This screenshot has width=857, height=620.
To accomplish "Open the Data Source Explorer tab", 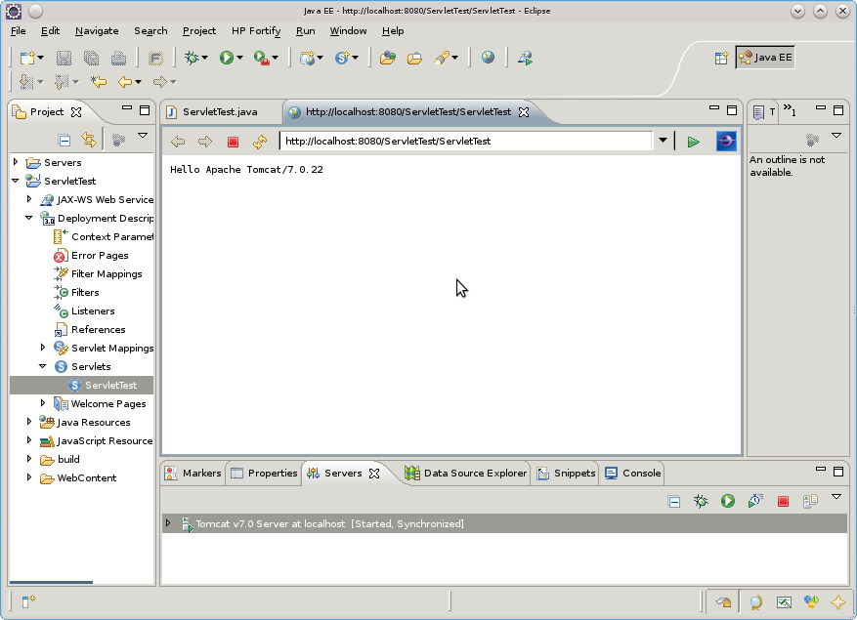I will pos(466,474).
